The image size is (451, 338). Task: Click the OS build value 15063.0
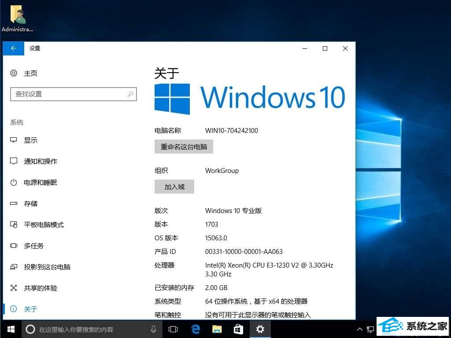pos(216,238)
